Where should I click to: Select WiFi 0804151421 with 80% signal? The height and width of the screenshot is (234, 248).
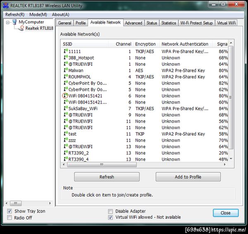click(145, 96)
